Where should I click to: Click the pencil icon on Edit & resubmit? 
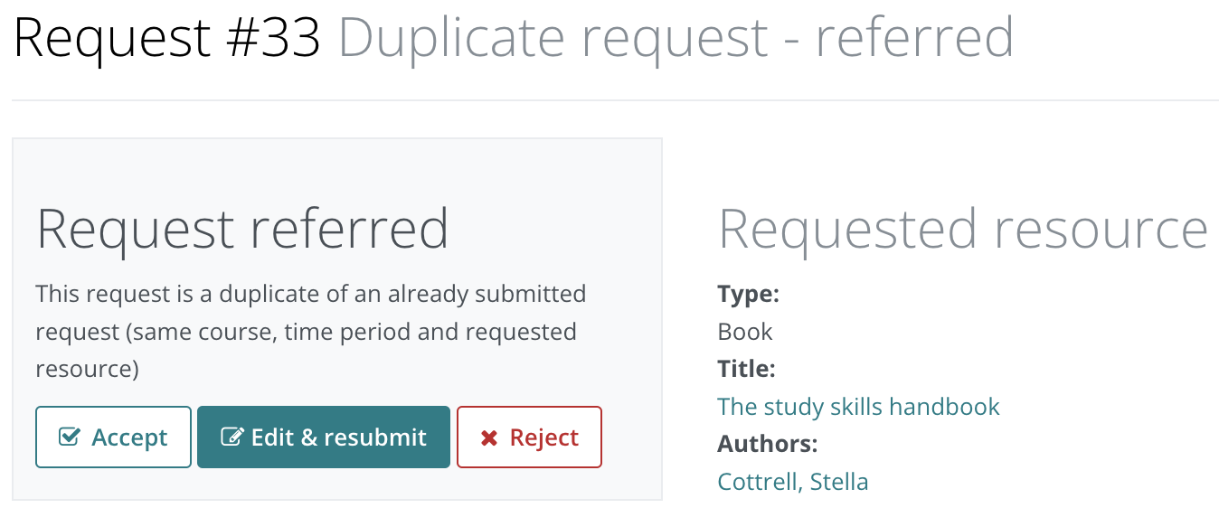point(232,437)
